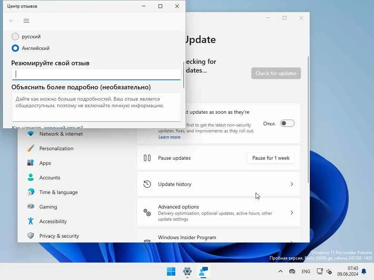The width and height of the screenshot is (374, 280).
Task: Click the Update history clock icon
Action: click(147, 184)
